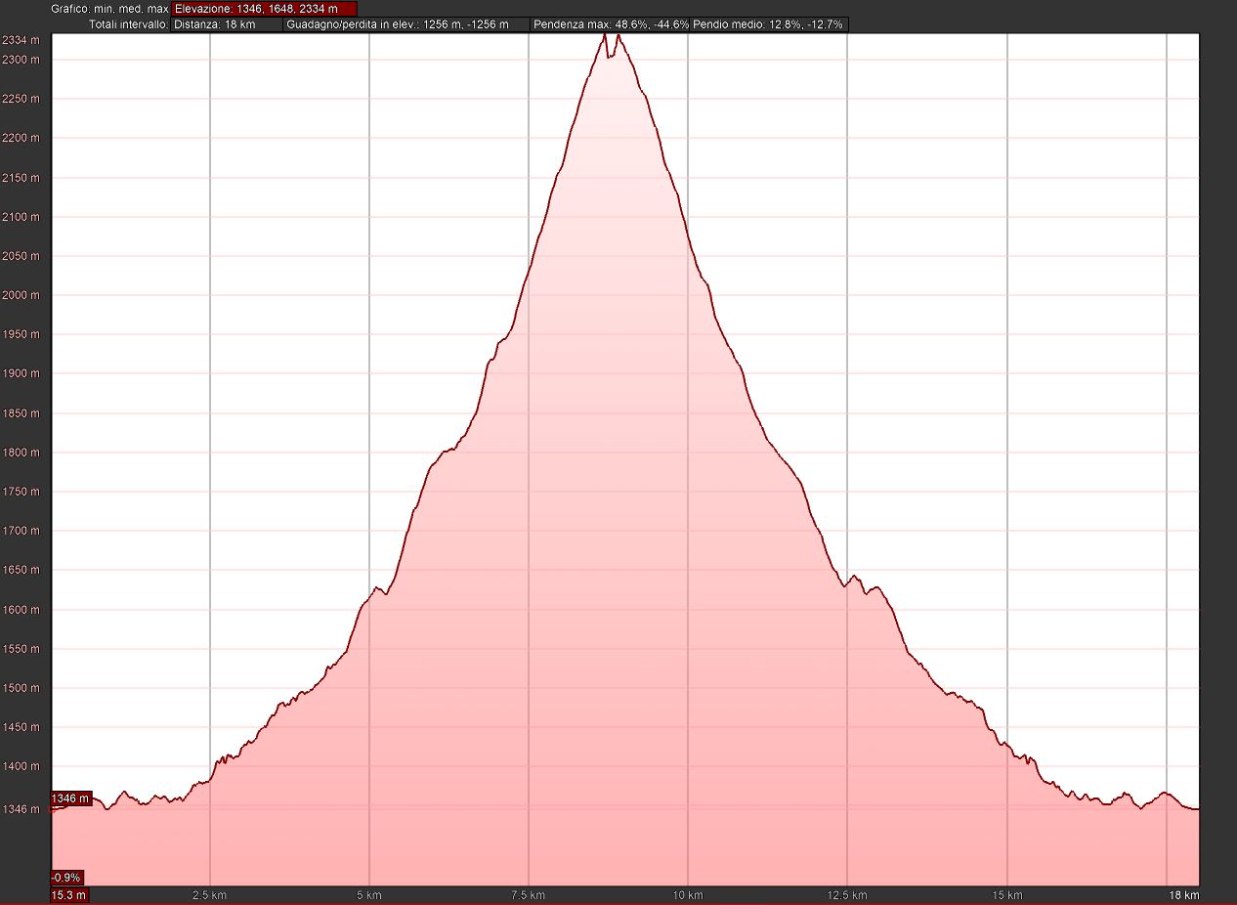Click the 12.5 km distance axis label
This screenshot has width=1237, height=905.
pyautogui.click(x=846, y=895)
